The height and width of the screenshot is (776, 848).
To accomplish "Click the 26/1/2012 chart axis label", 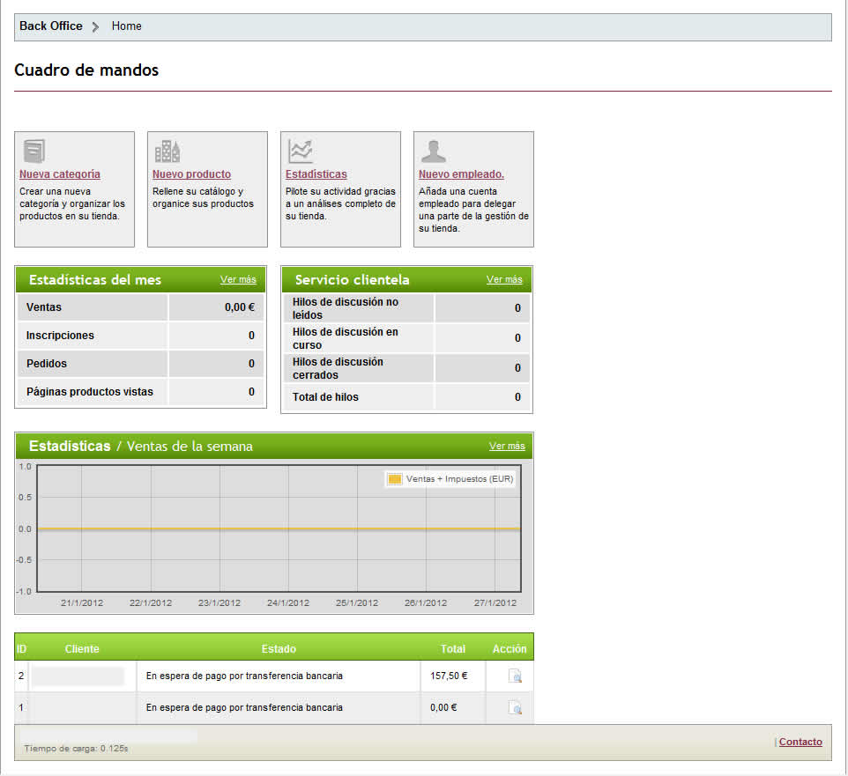I will tap(426, 602).
